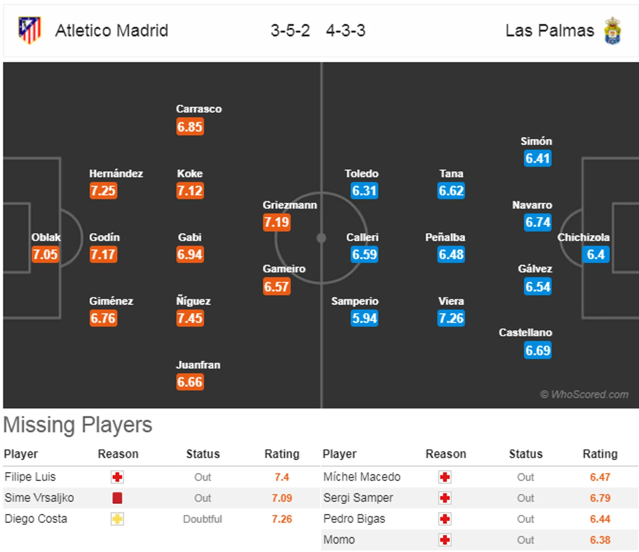Select Griezmann's 7.19 rating badge
The image size is (639, 552).
pyautogui.click(x=277, y=222)
